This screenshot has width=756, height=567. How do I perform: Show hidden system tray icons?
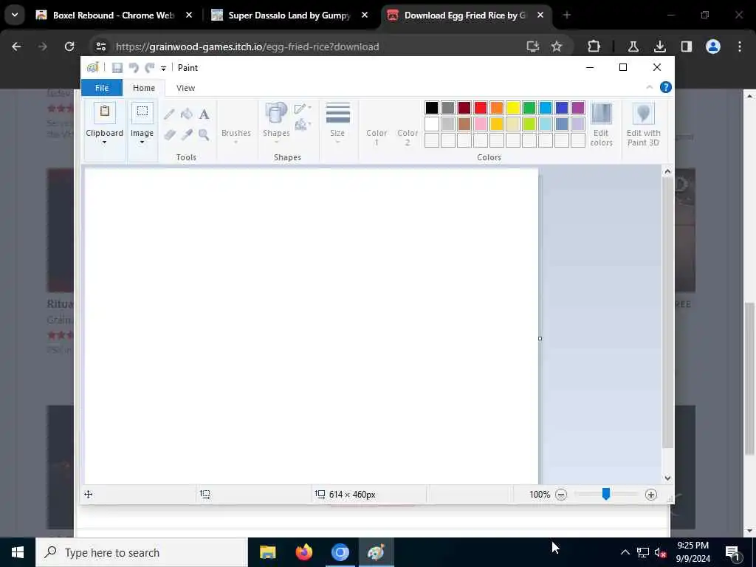point(625,552)
